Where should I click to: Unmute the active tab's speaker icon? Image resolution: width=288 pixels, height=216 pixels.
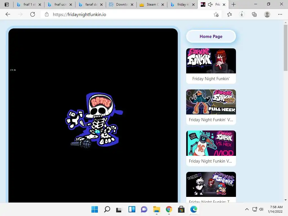(x=210, y=4)
